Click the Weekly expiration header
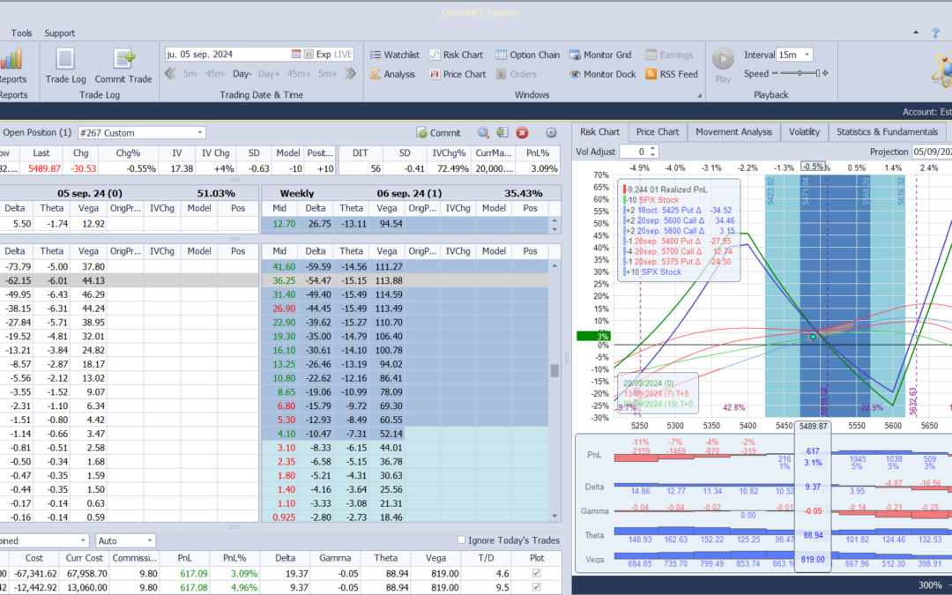This screenshot has height=595, width=952. (x=297, y=193)
